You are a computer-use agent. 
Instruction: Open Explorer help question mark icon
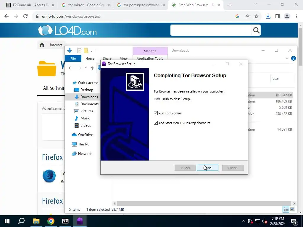click(293, 58)
